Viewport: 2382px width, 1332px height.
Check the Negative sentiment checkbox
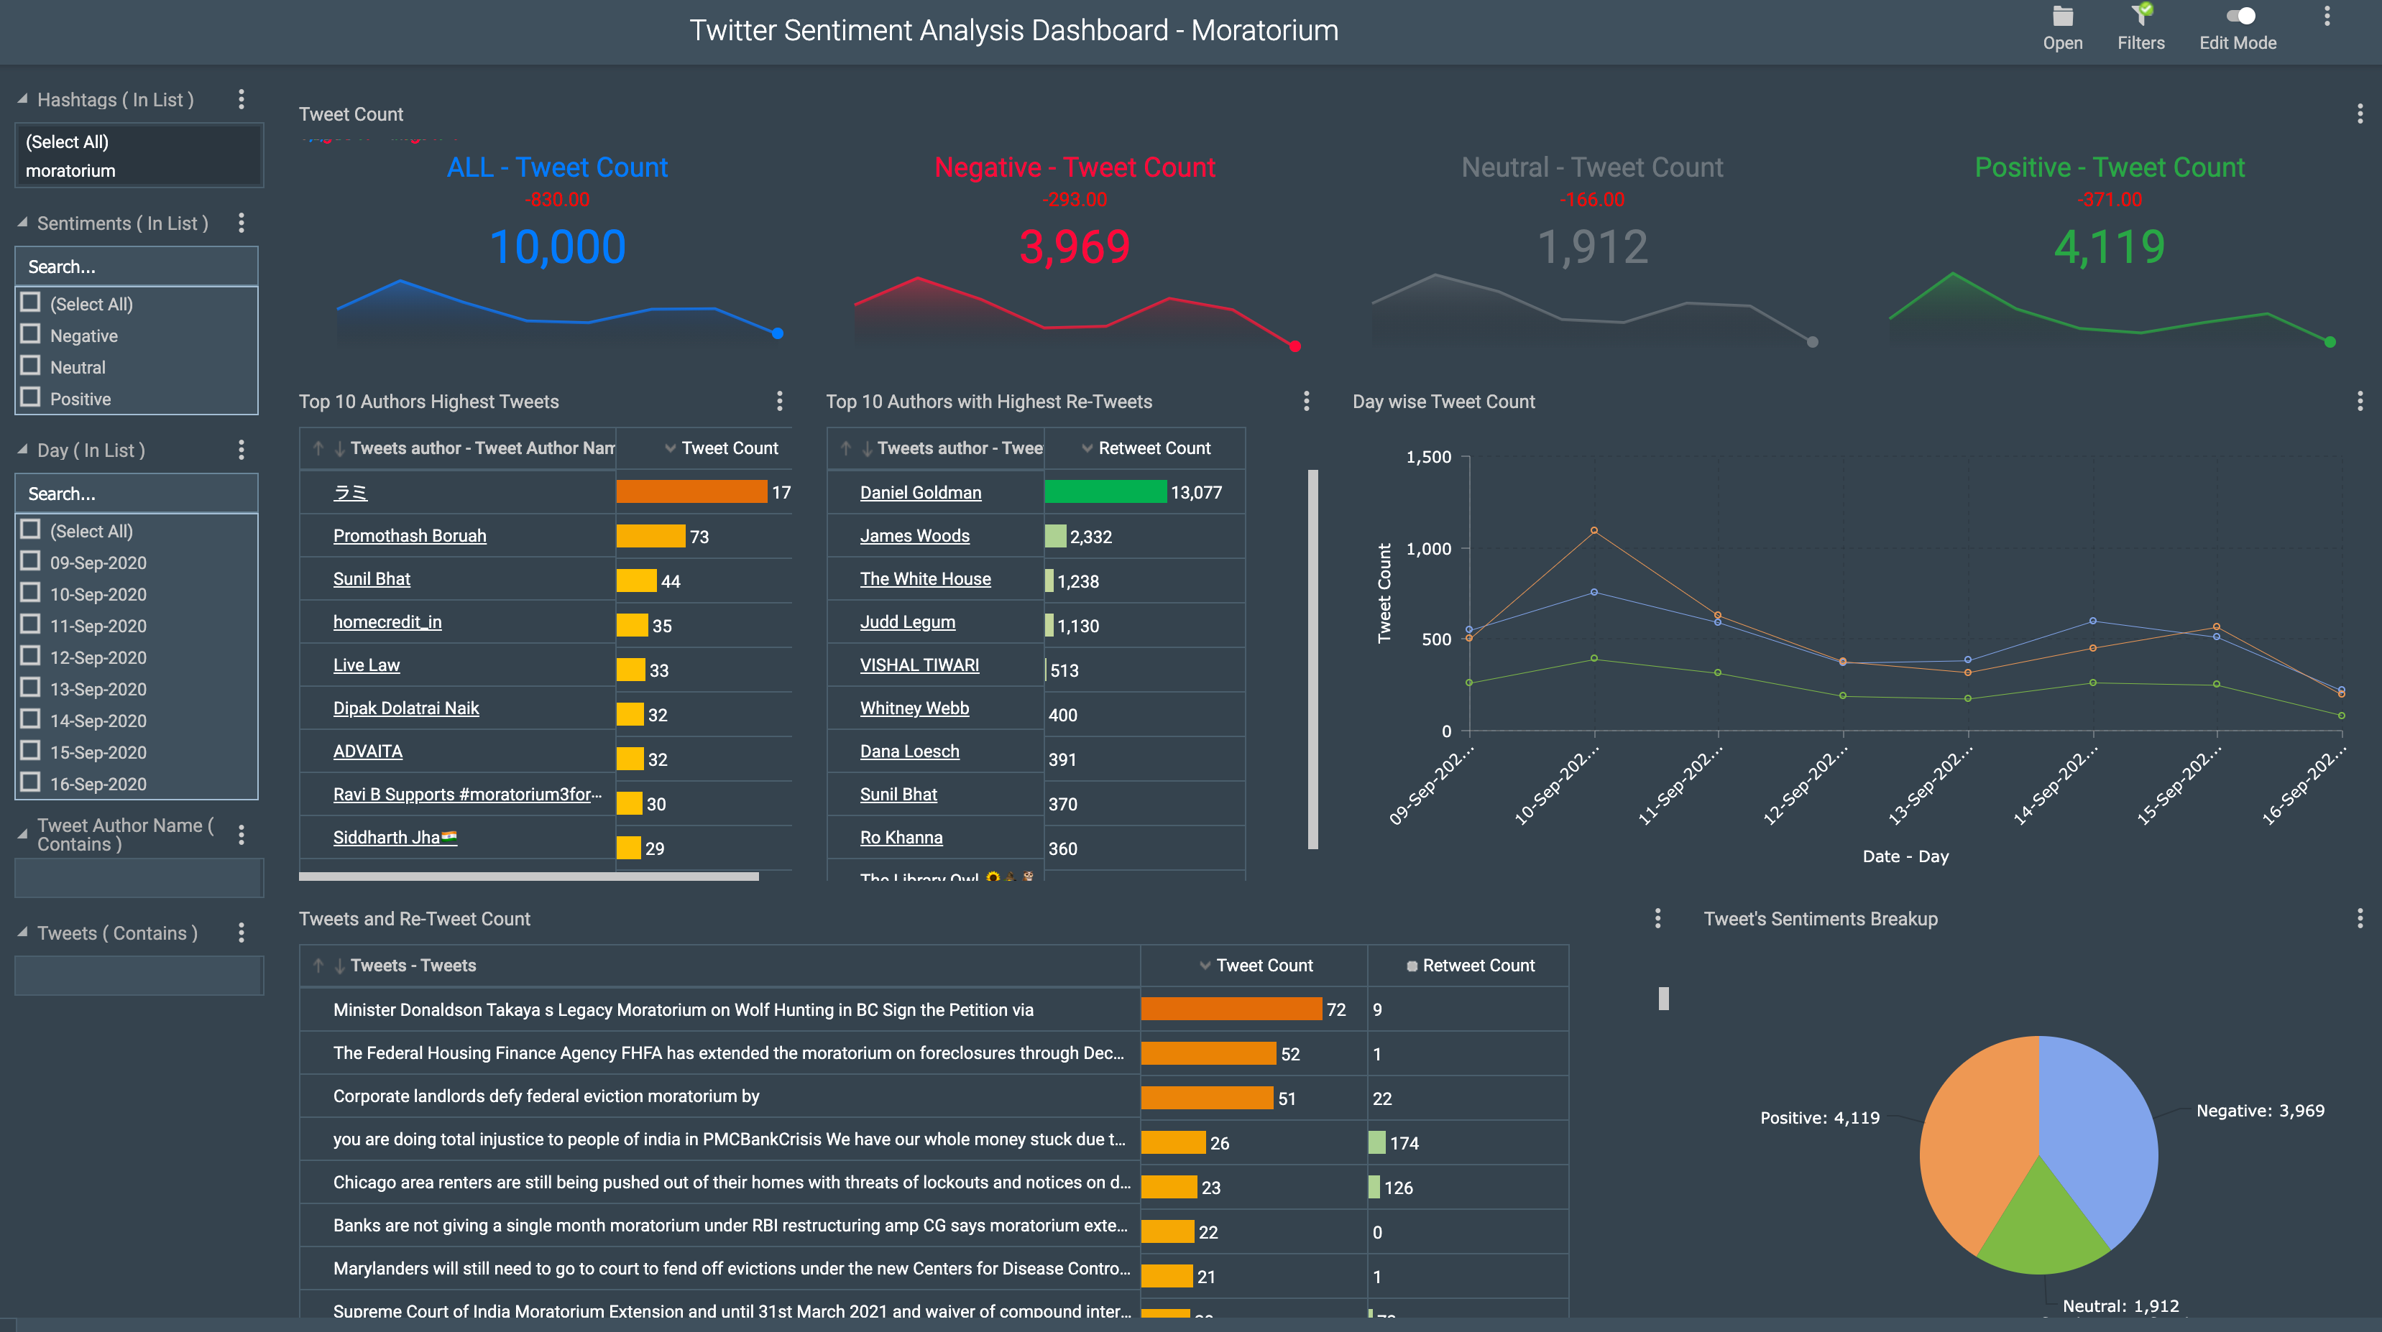point(30,335)
